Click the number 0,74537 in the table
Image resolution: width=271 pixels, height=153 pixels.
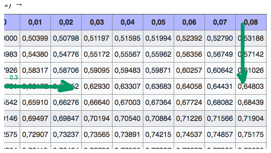tap(189, 134)
